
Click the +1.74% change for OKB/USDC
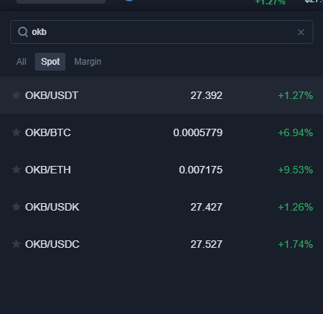click(296, 244)
